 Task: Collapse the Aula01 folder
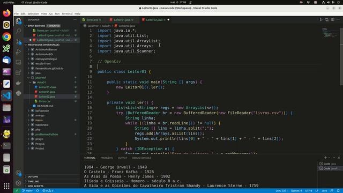click(41, 82)
